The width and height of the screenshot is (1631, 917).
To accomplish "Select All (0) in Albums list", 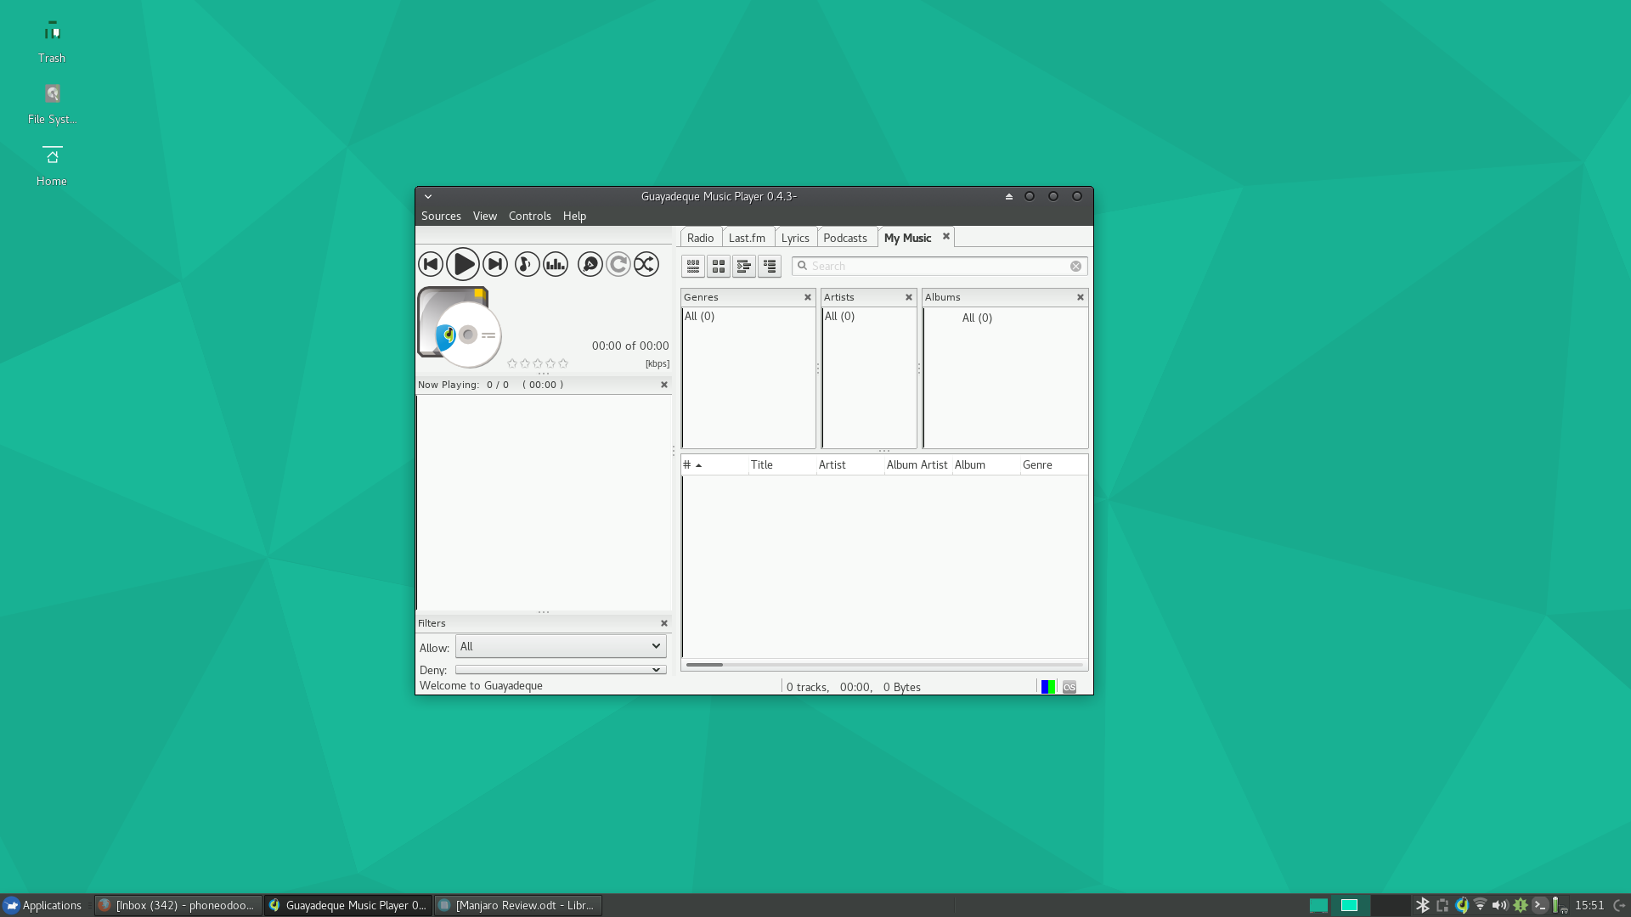I will (977, 318).
